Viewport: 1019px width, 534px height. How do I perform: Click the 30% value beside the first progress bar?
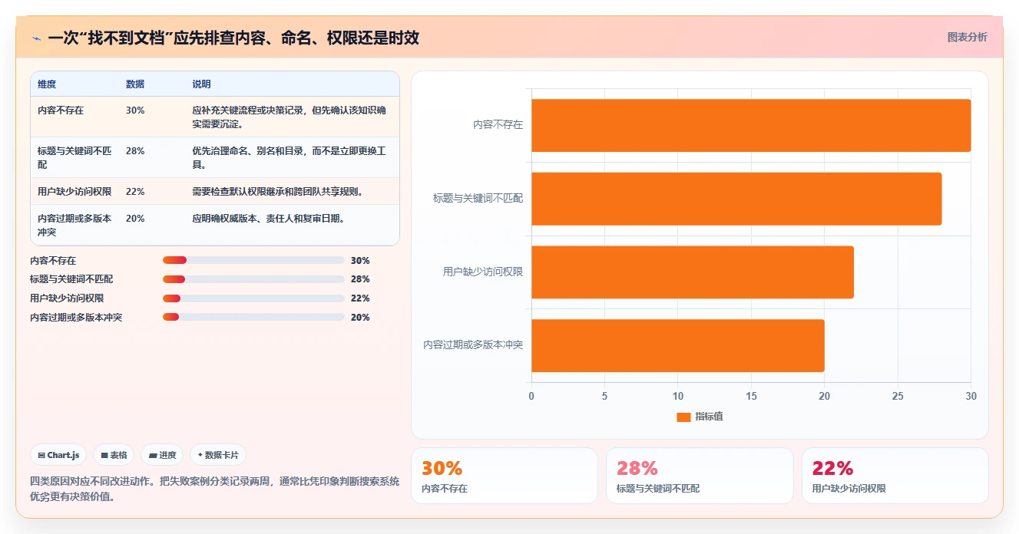360,261
